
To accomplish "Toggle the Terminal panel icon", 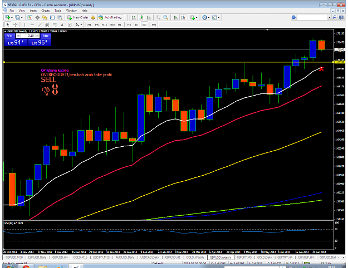I will coord(52,17).
